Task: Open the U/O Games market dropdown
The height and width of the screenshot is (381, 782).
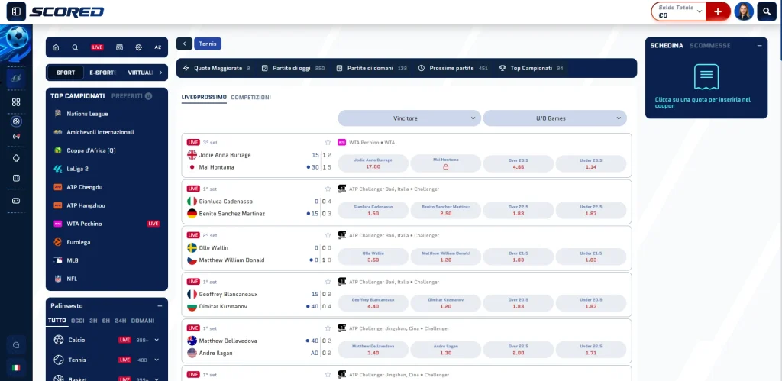Action: (x=554, y=118)
